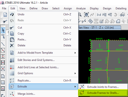Click the glasses Perspective toggle icon
This screenshot has height=97, width=128.
tap(122, 15)
